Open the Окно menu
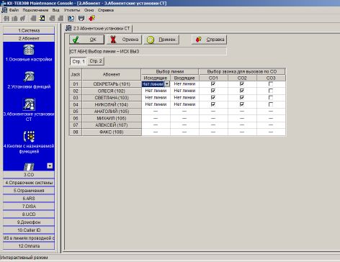 coord(89,10)
